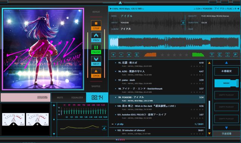Image resolution: width=241 pixels, height=143 pixels.
Task: Pause playback with the PAUSE button
Action: [x=96, y=49]
